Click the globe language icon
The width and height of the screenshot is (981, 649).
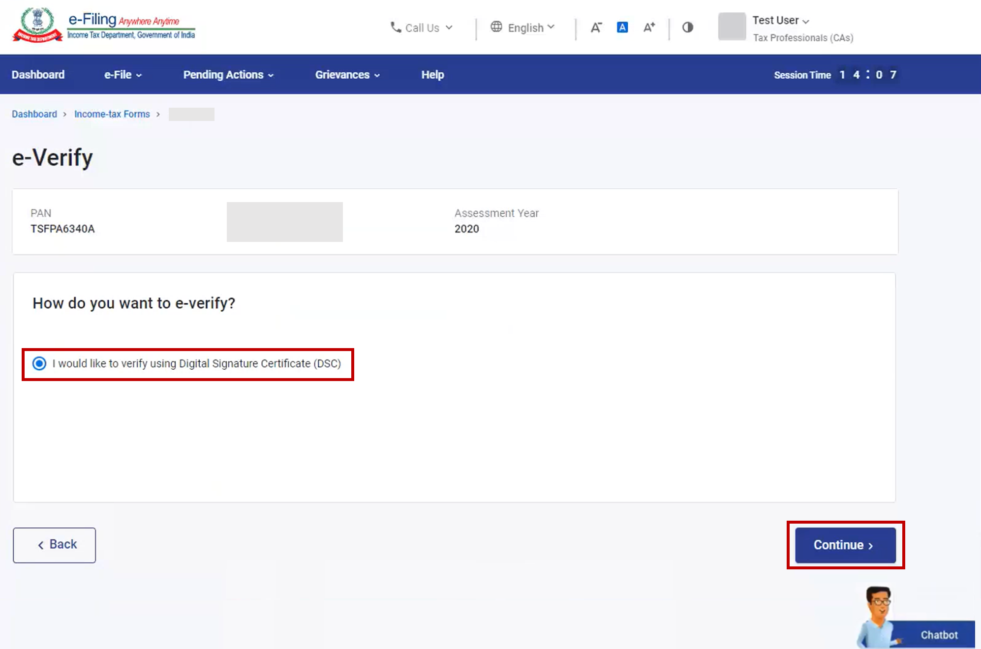496,28
